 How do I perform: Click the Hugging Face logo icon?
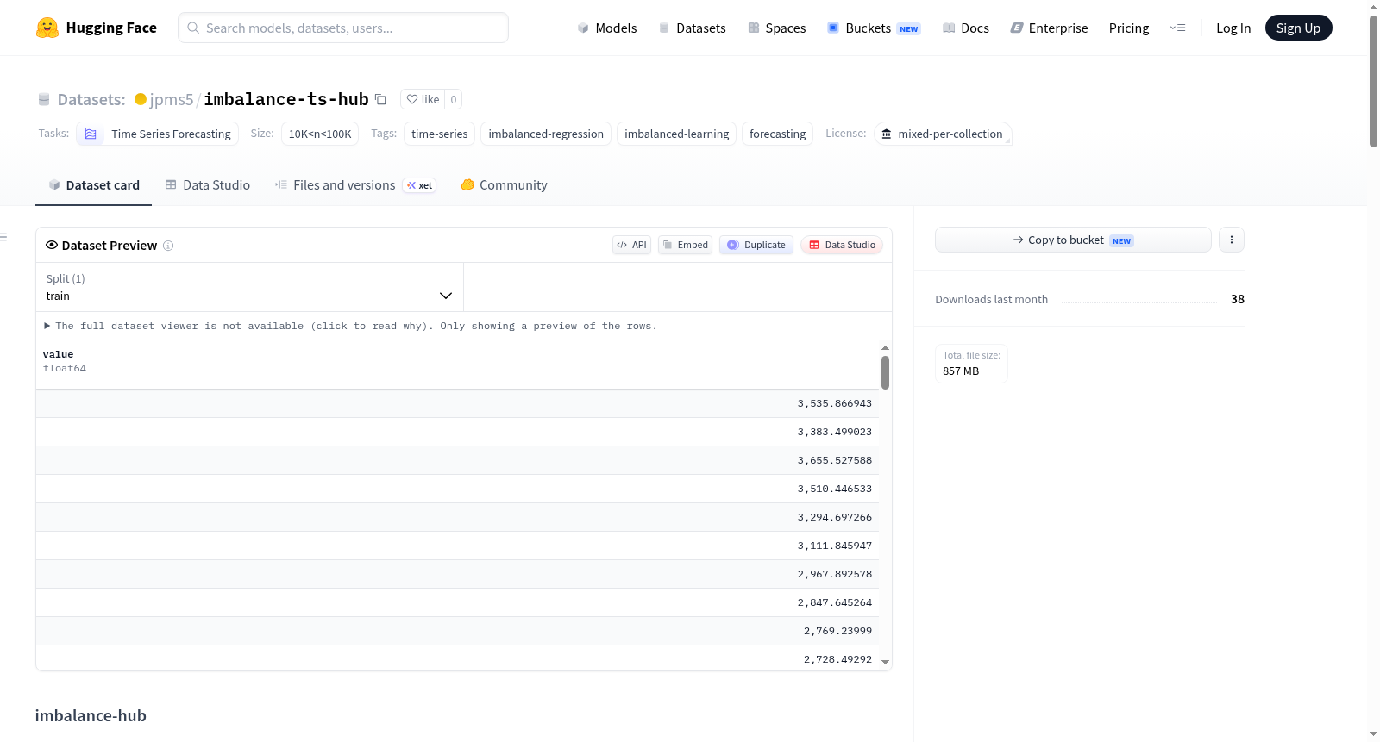pyautogui.click(x=47, y=28)
